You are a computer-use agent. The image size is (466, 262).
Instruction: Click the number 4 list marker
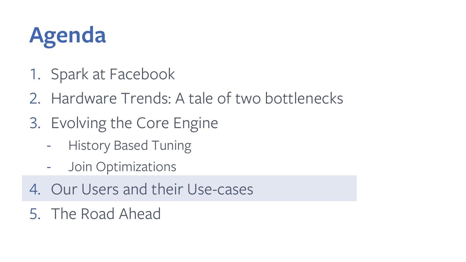[35, 189]
